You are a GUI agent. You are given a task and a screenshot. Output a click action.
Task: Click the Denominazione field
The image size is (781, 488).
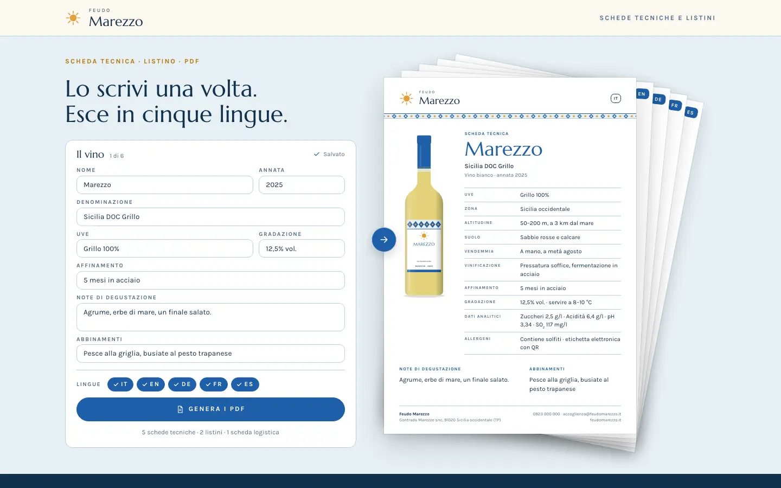point(210,217)
